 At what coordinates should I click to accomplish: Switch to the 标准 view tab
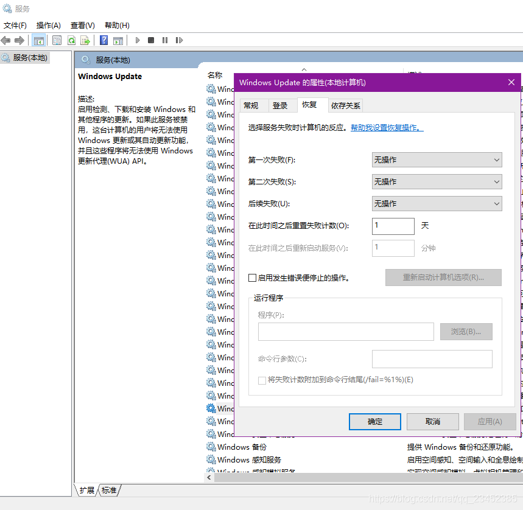[x=109, y=491]
